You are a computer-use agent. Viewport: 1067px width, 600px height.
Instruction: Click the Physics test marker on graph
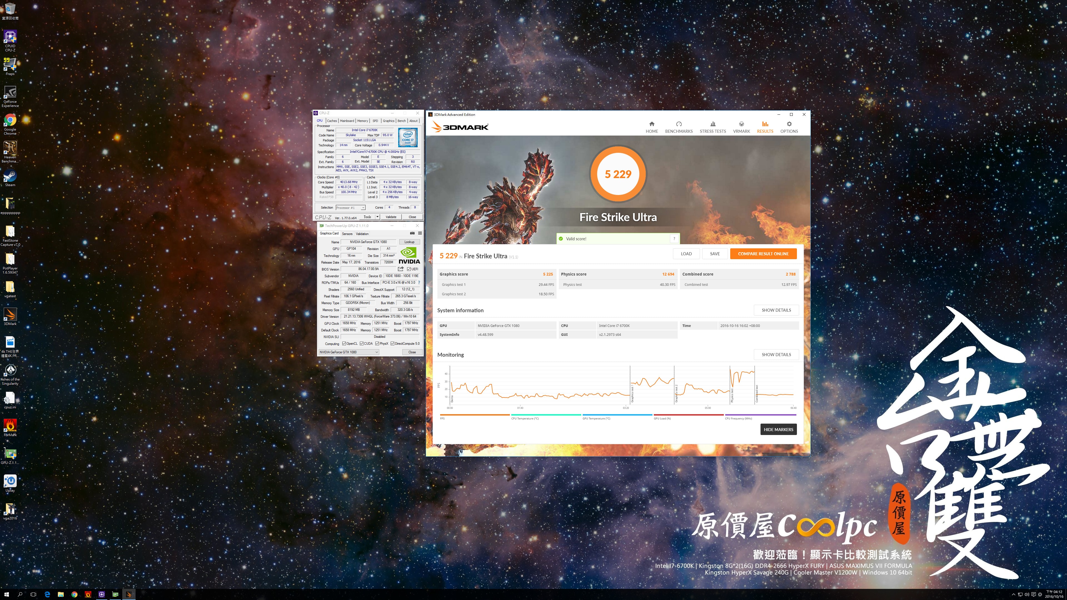(x=732, y=395)
